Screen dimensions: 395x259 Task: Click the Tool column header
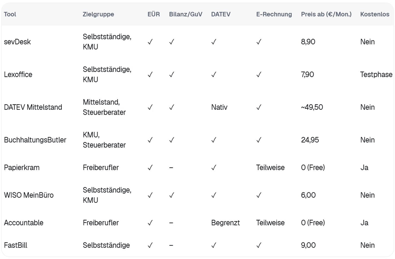tap(10, 14)
